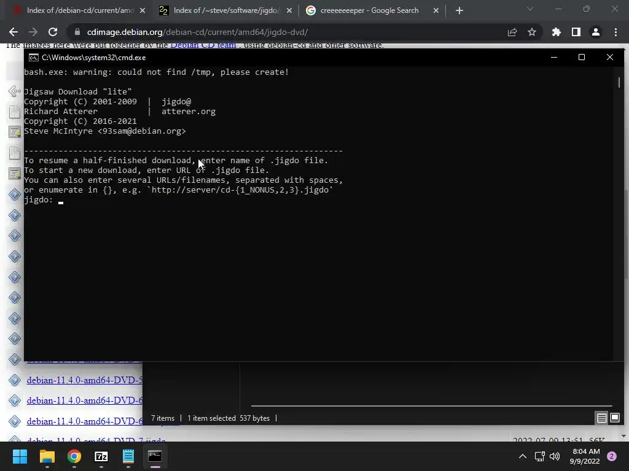Switch Explorer to details view icon
The image size is (629, 471).
(x=602, y=418)
